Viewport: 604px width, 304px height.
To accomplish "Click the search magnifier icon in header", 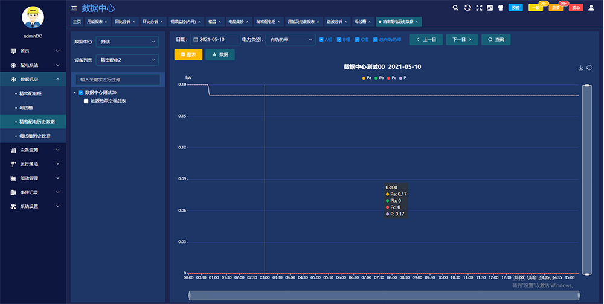I will [x=456, y=8].
